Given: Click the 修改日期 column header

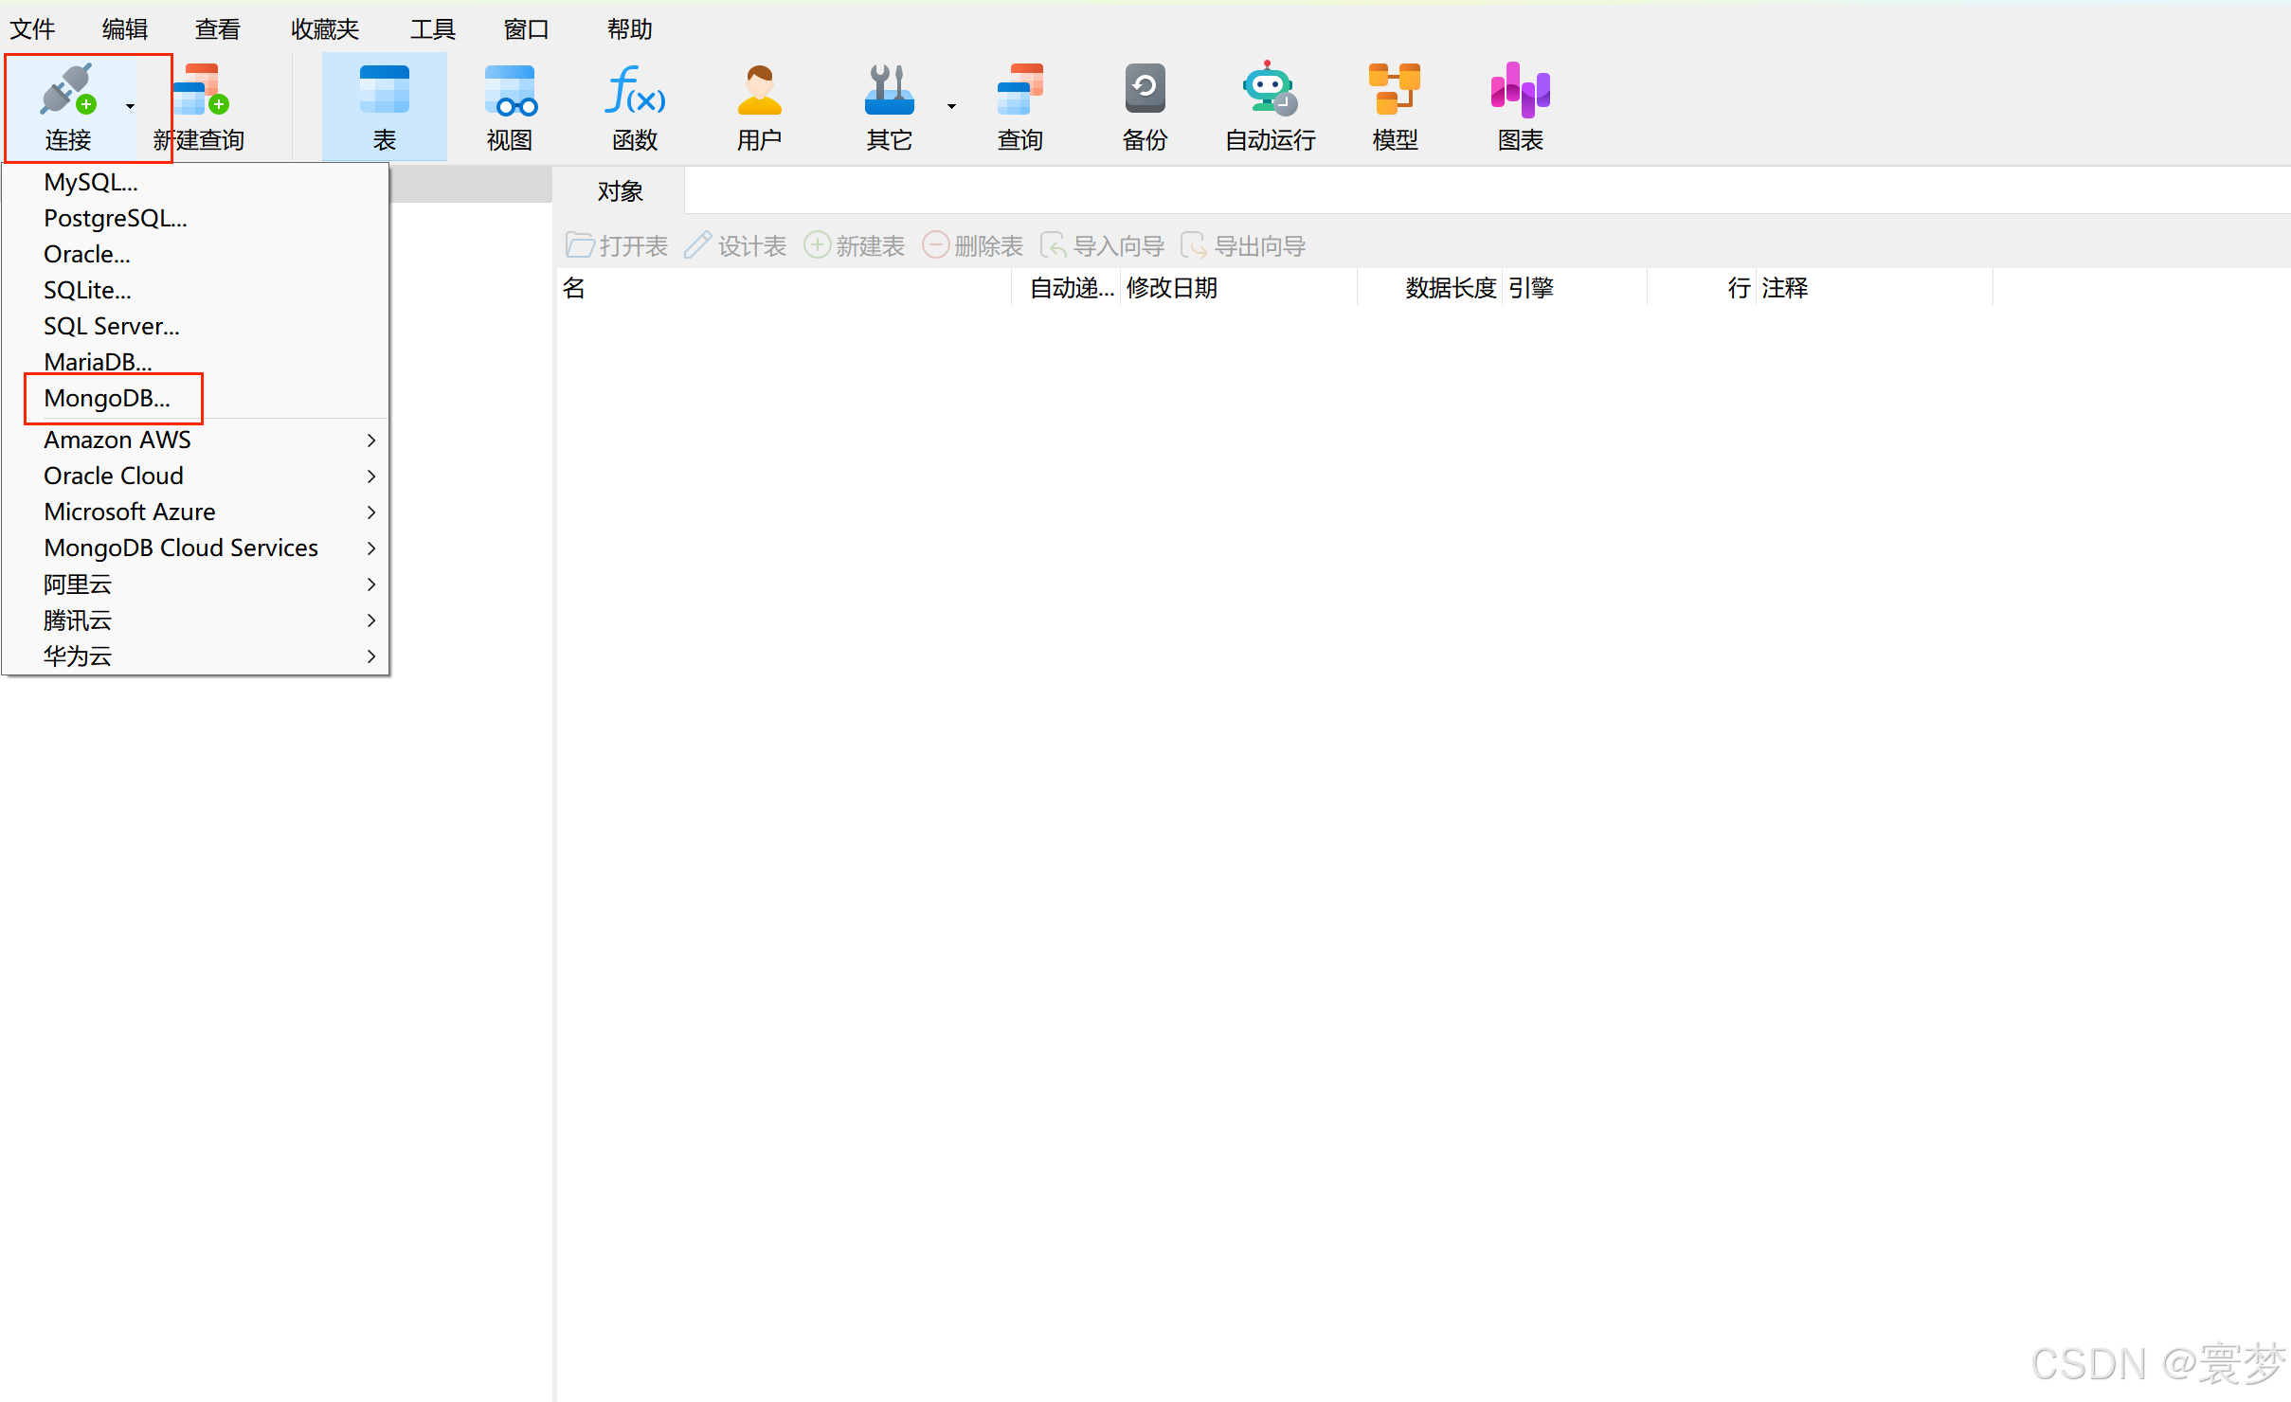Looking at the screenshot, I should click(x=1172, y=288).
